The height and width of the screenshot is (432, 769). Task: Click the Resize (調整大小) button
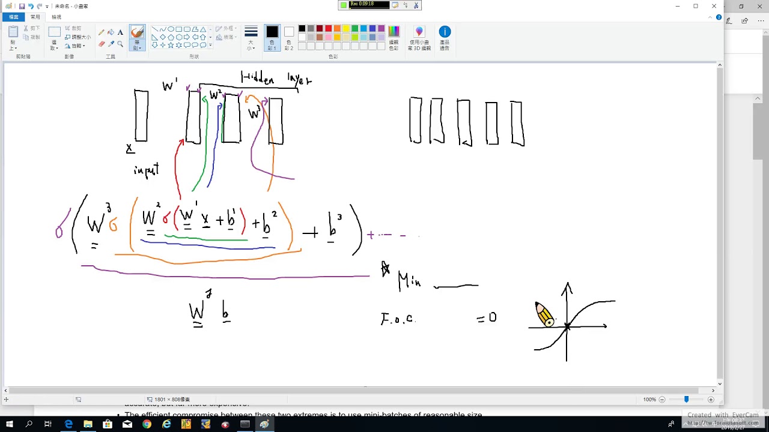pos(78,37)
